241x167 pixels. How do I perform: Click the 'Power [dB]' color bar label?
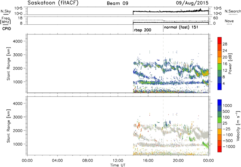tap(230, 64)
